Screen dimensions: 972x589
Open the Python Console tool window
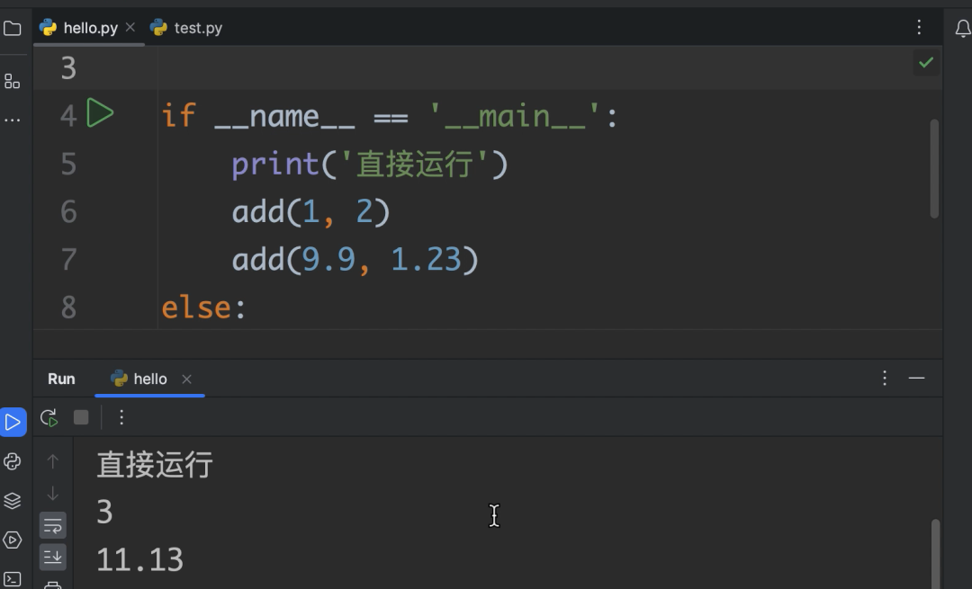(13, 461)
